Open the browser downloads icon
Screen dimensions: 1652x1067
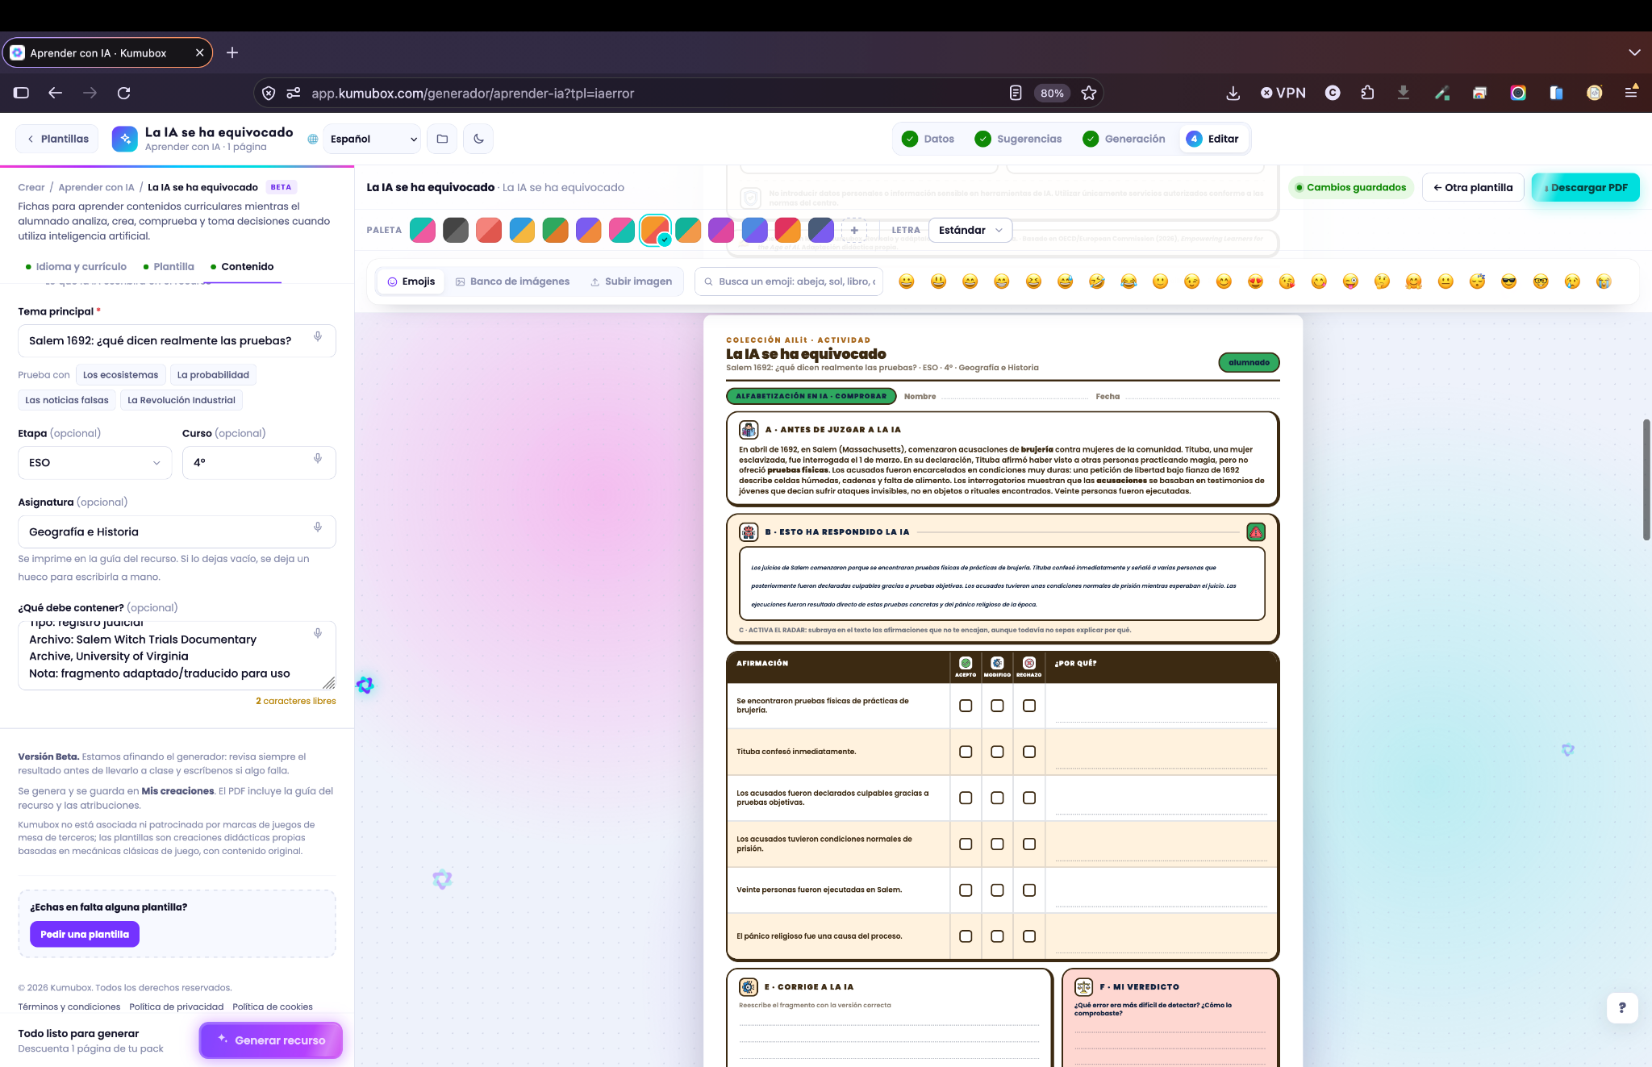click(x=1233, y=93)
